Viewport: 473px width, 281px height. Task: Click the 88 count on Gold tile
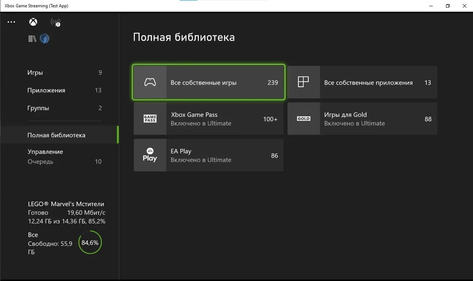[x=428, y=119]
